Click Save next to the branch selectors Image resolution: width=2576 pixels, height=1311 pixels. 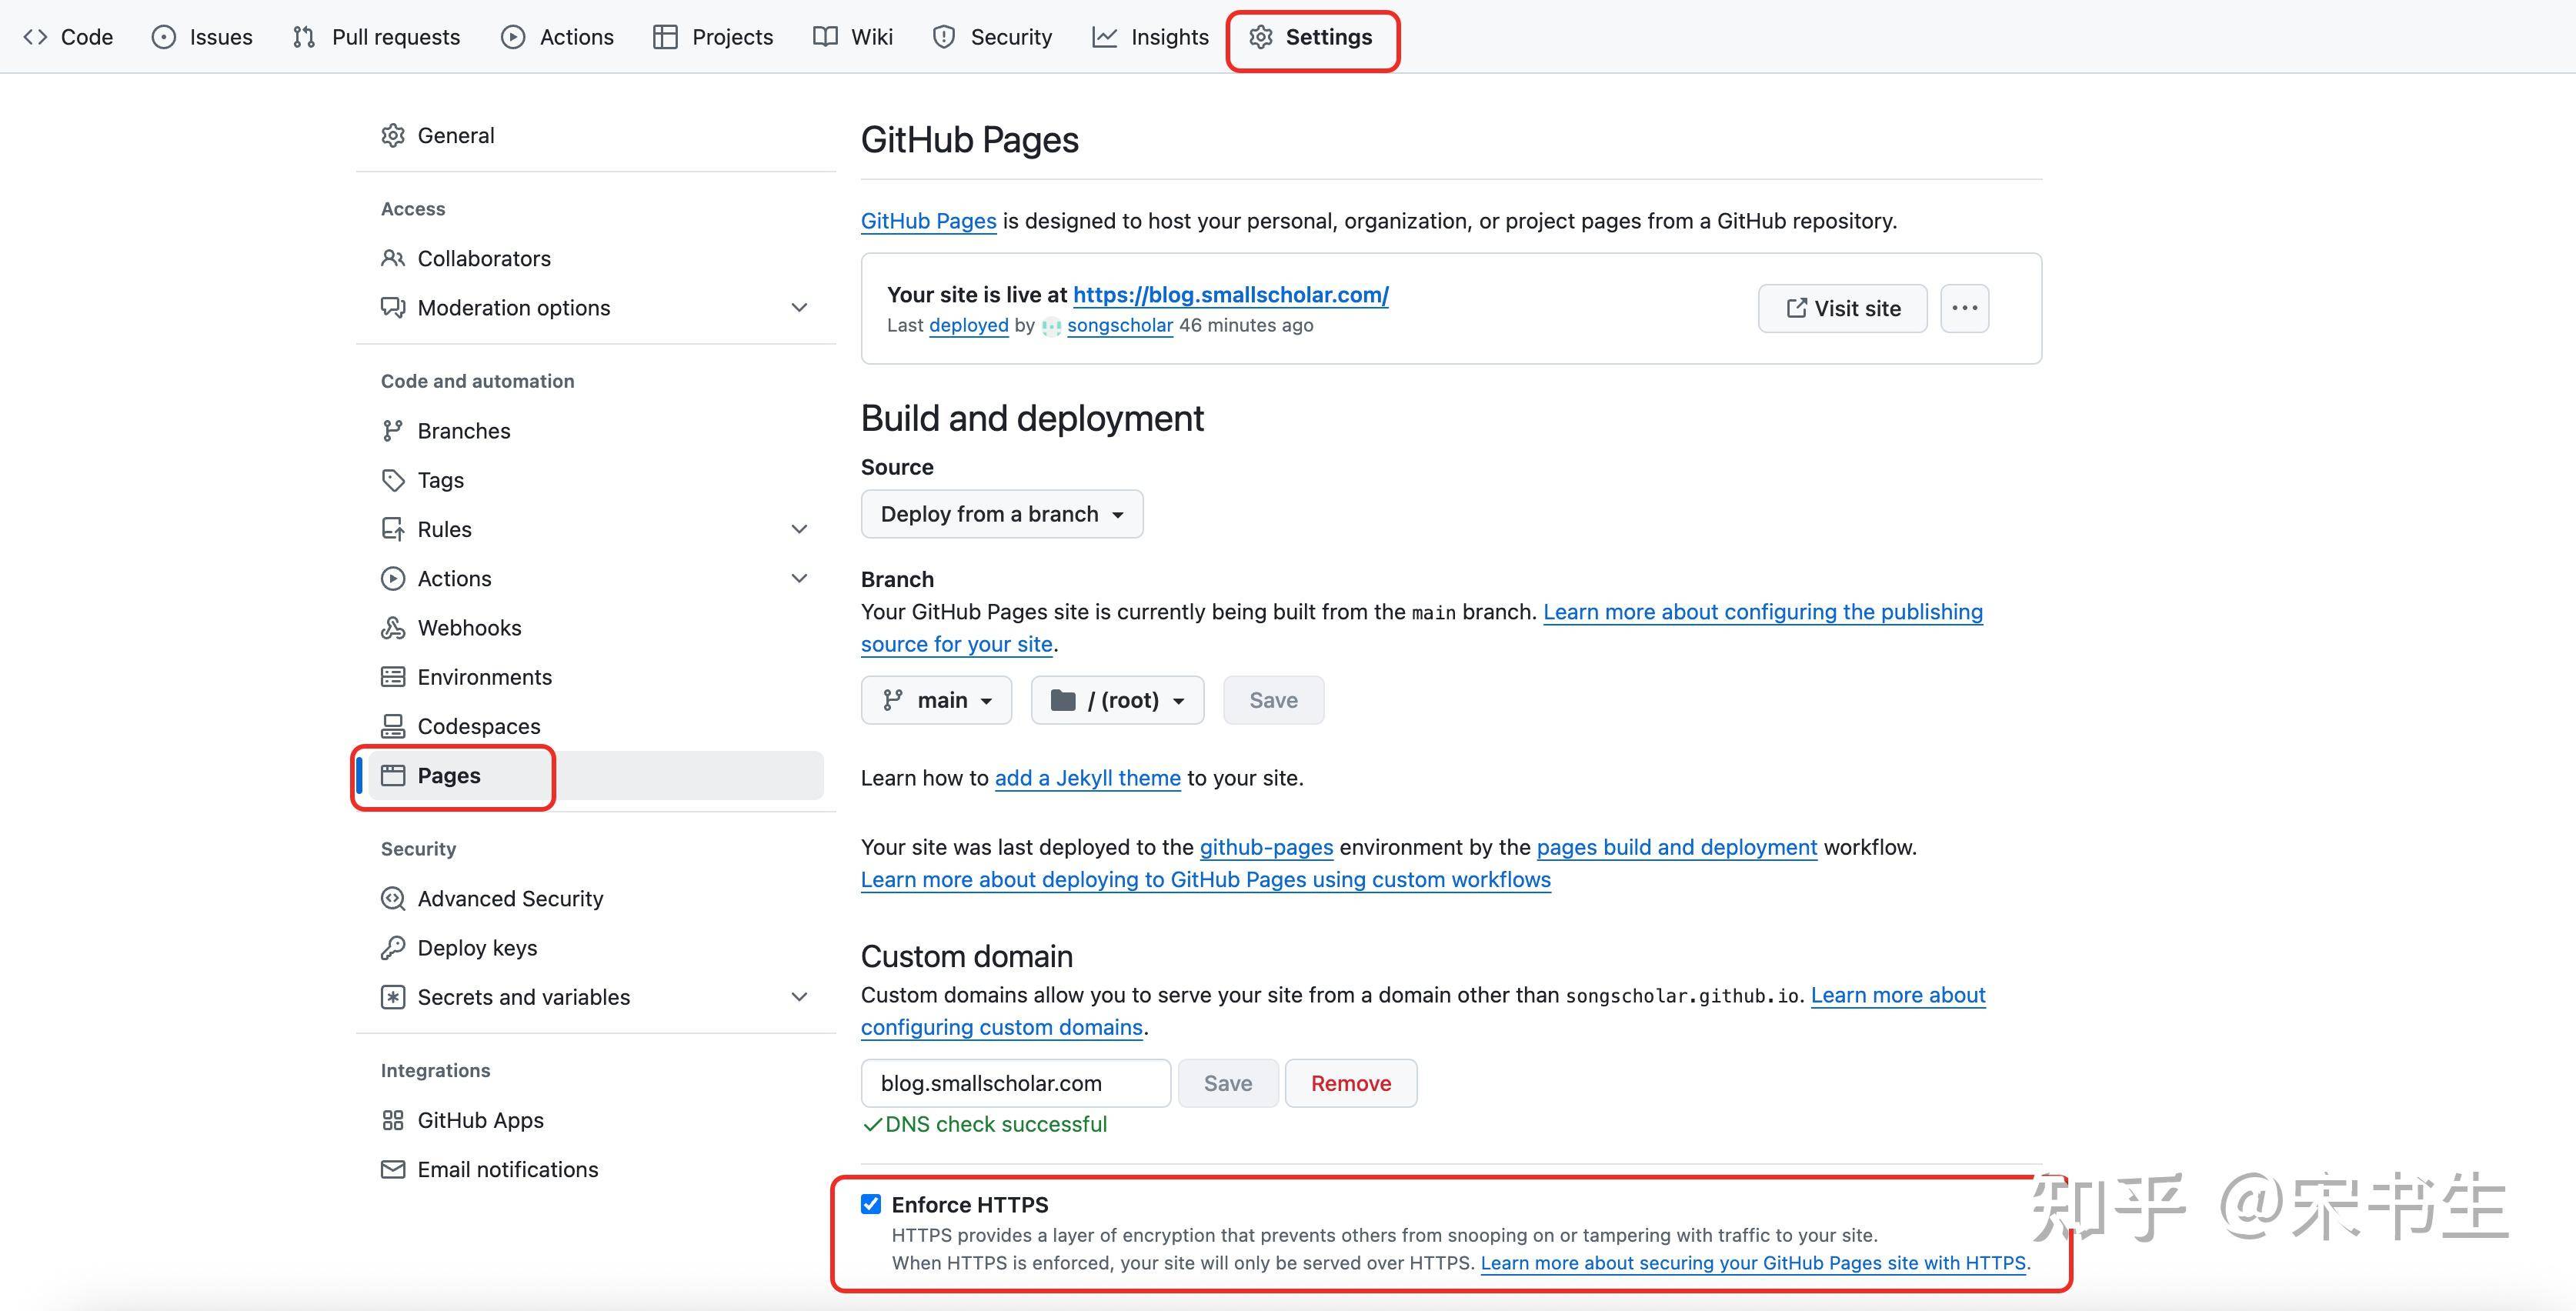tap(1273, 700)
